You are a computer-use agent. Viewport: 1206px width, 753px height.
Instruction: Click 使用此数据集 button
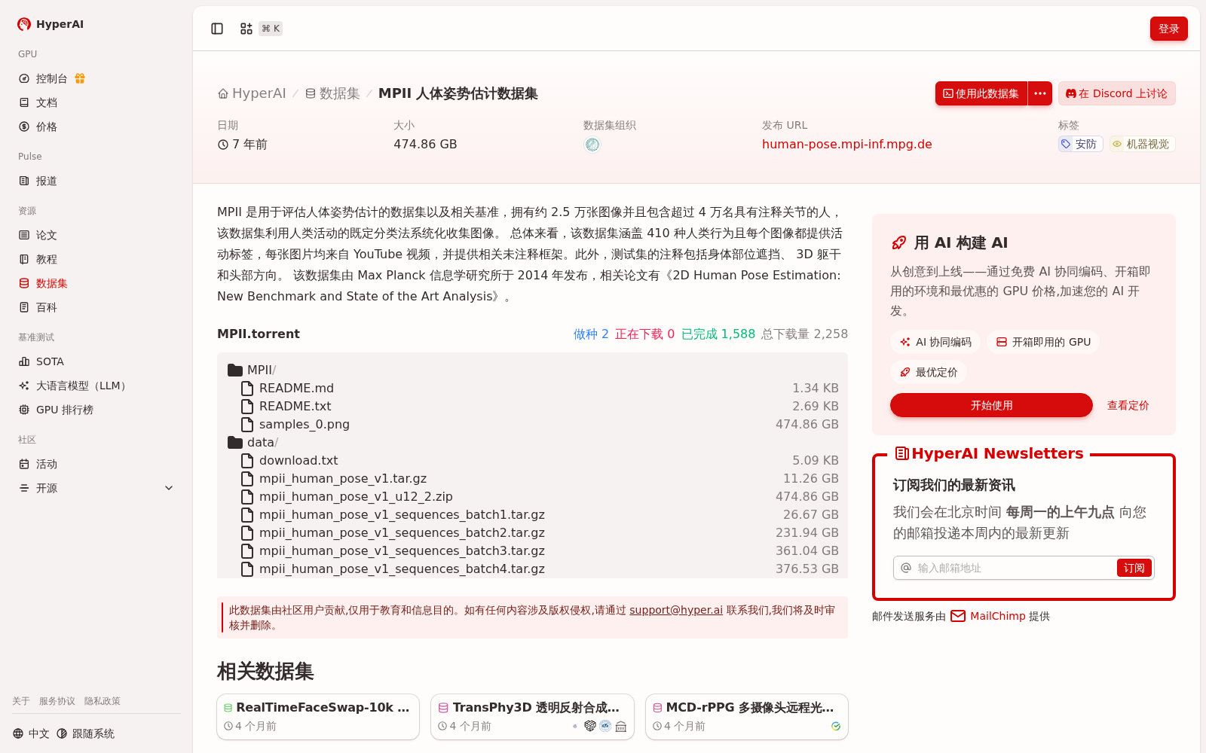tap(981, 93)
